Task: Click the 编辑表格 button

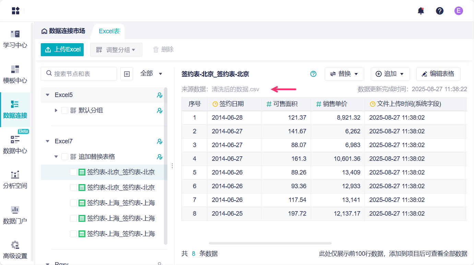Action: pyautogui.click(x=438, y=74)
